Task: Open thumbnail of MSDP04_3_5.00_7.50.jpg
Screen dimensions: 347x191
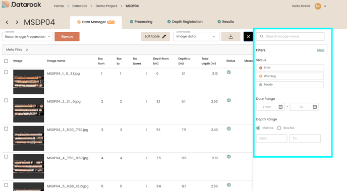Action: point(29,138)
